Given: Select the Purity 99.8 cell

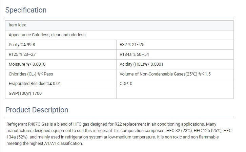Looking at the screenshot, I should click(x=61, y=45).
